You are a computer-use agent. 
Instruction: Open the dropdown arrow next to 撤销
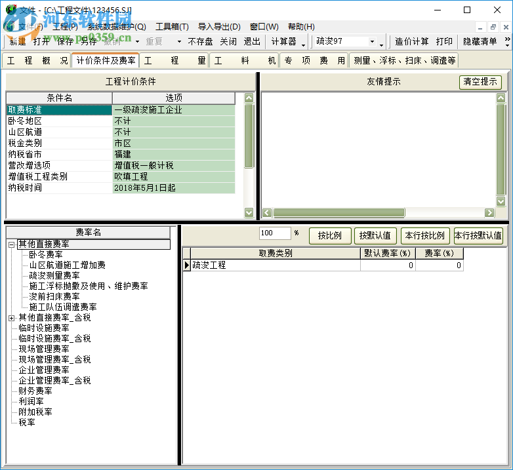point(137,41)
